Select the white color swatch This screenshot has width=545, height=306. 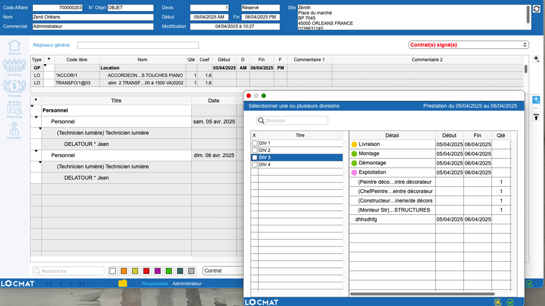[x=113, y=271]
